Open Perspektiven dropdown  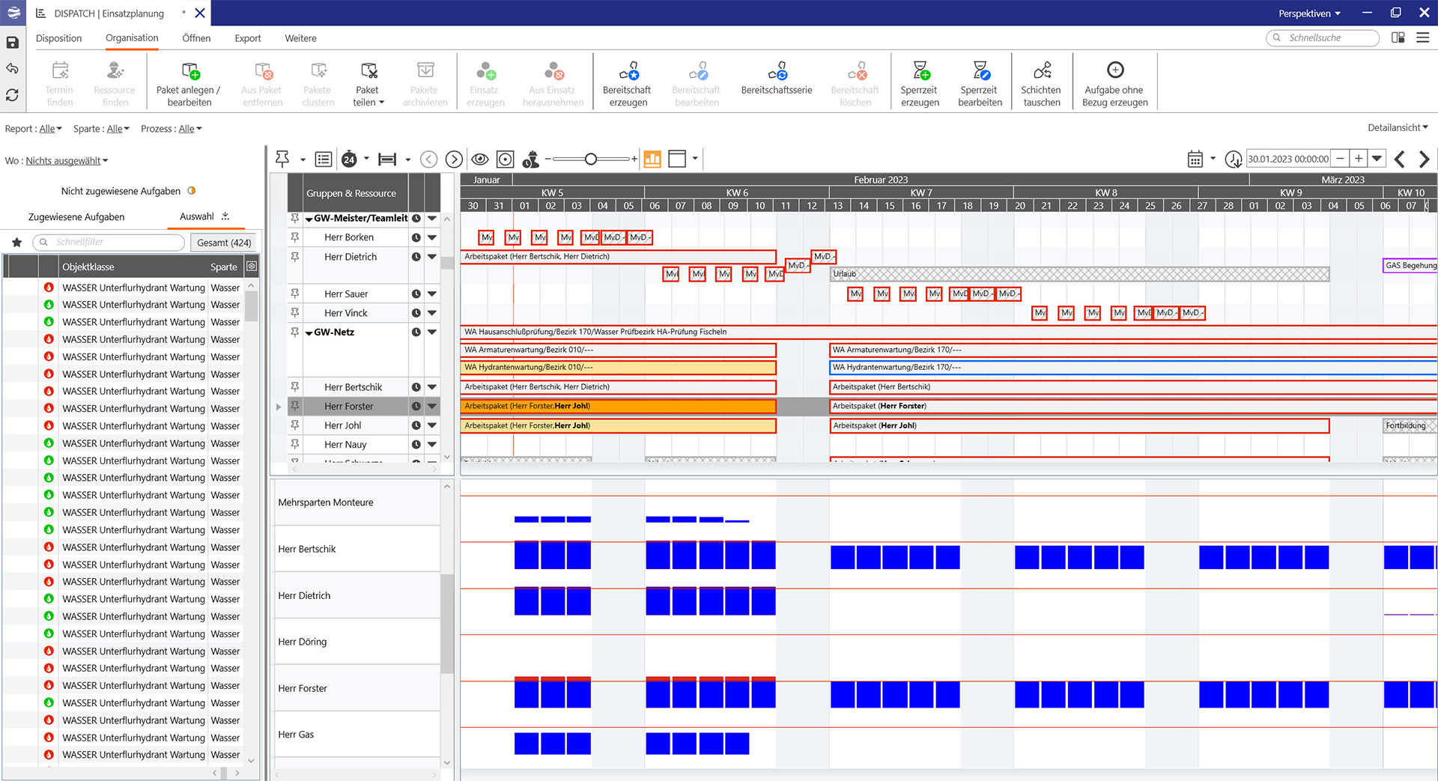click(x=1309, y=13)
